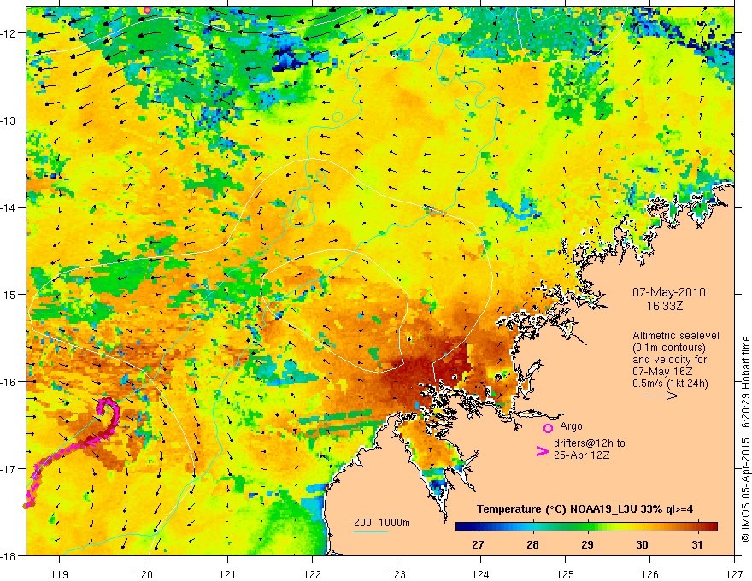The height and width of the screenshot is (581, 752).
Task: Click the longitude axis label '125'
Action: tap(566, 574)
